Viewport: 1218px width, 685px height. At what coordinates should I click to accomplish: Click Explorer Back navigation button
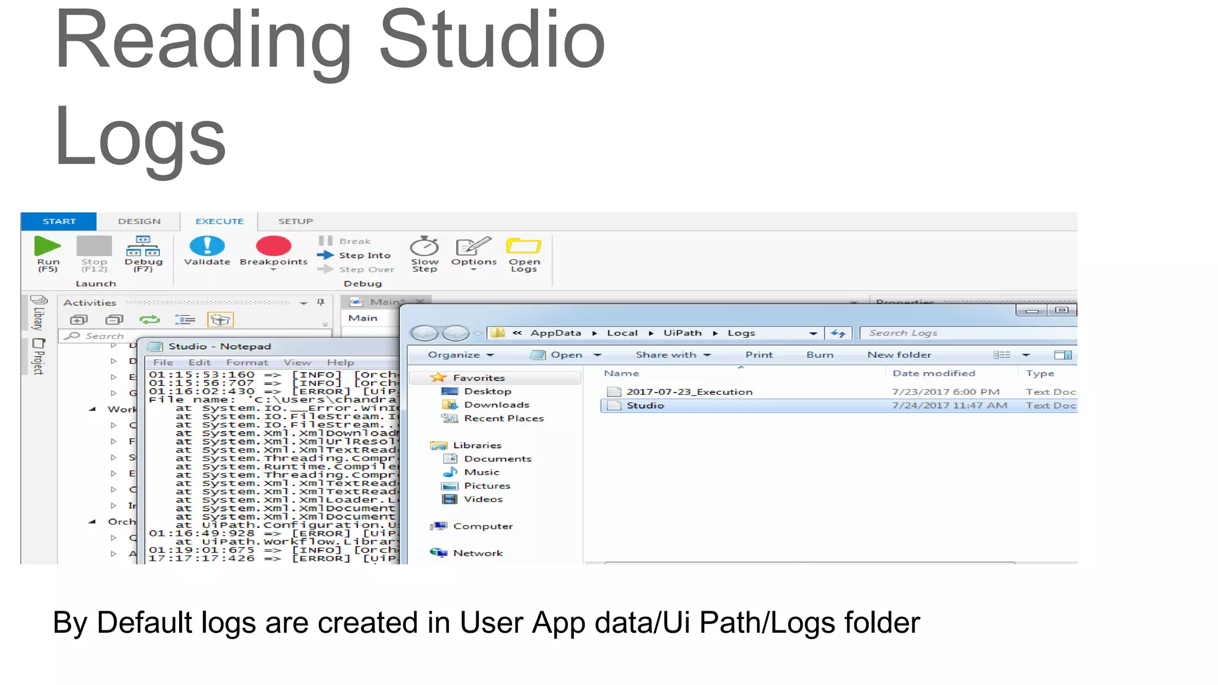425,333
